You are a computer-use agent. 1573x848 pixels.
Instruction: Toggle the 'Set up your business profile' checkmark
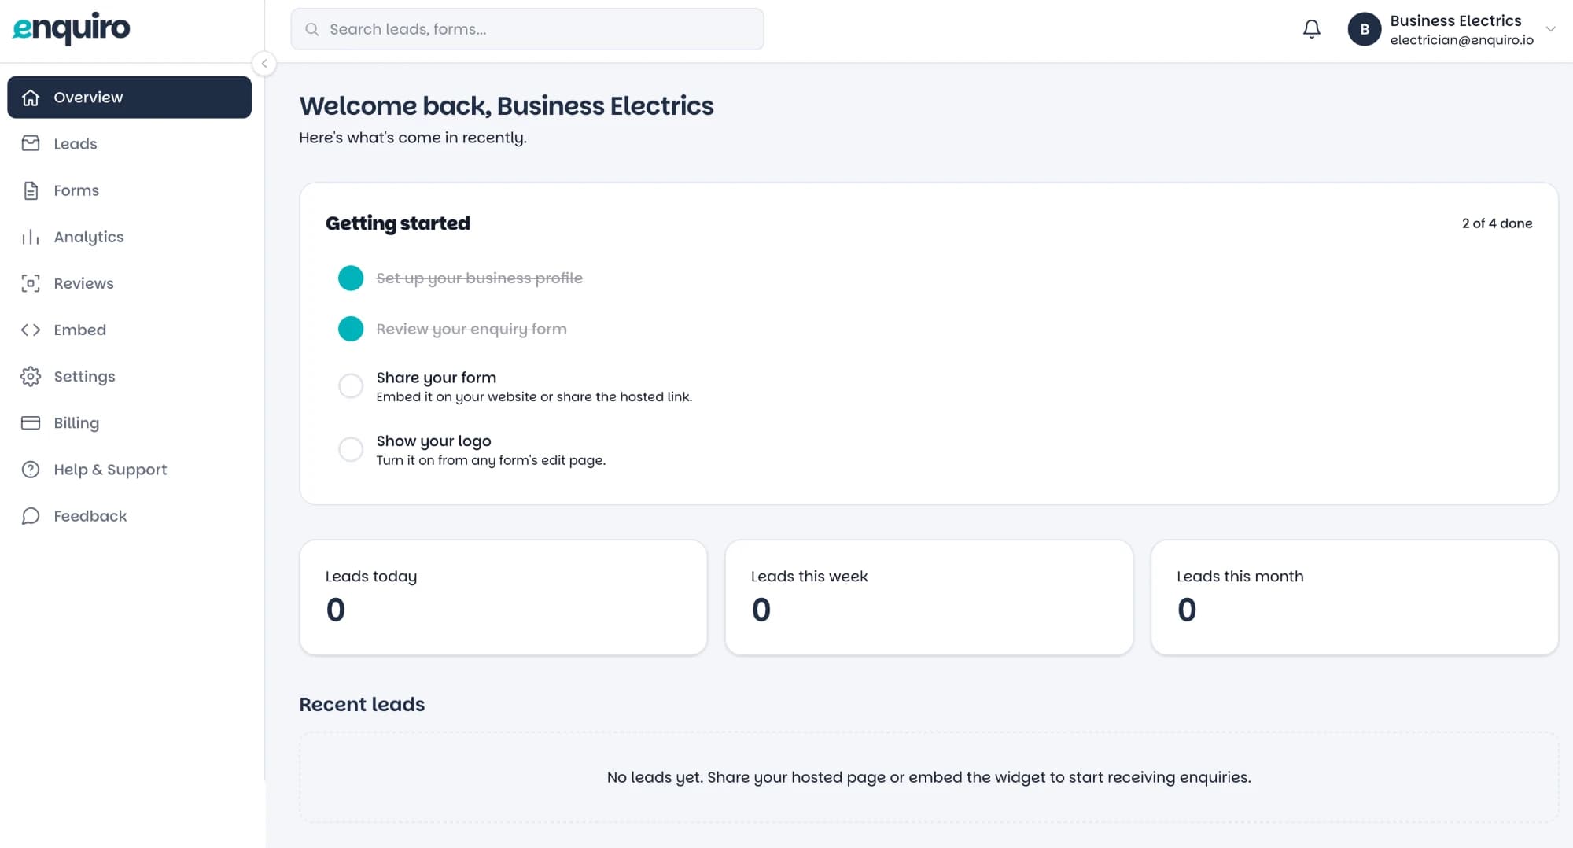click(351, 278)
